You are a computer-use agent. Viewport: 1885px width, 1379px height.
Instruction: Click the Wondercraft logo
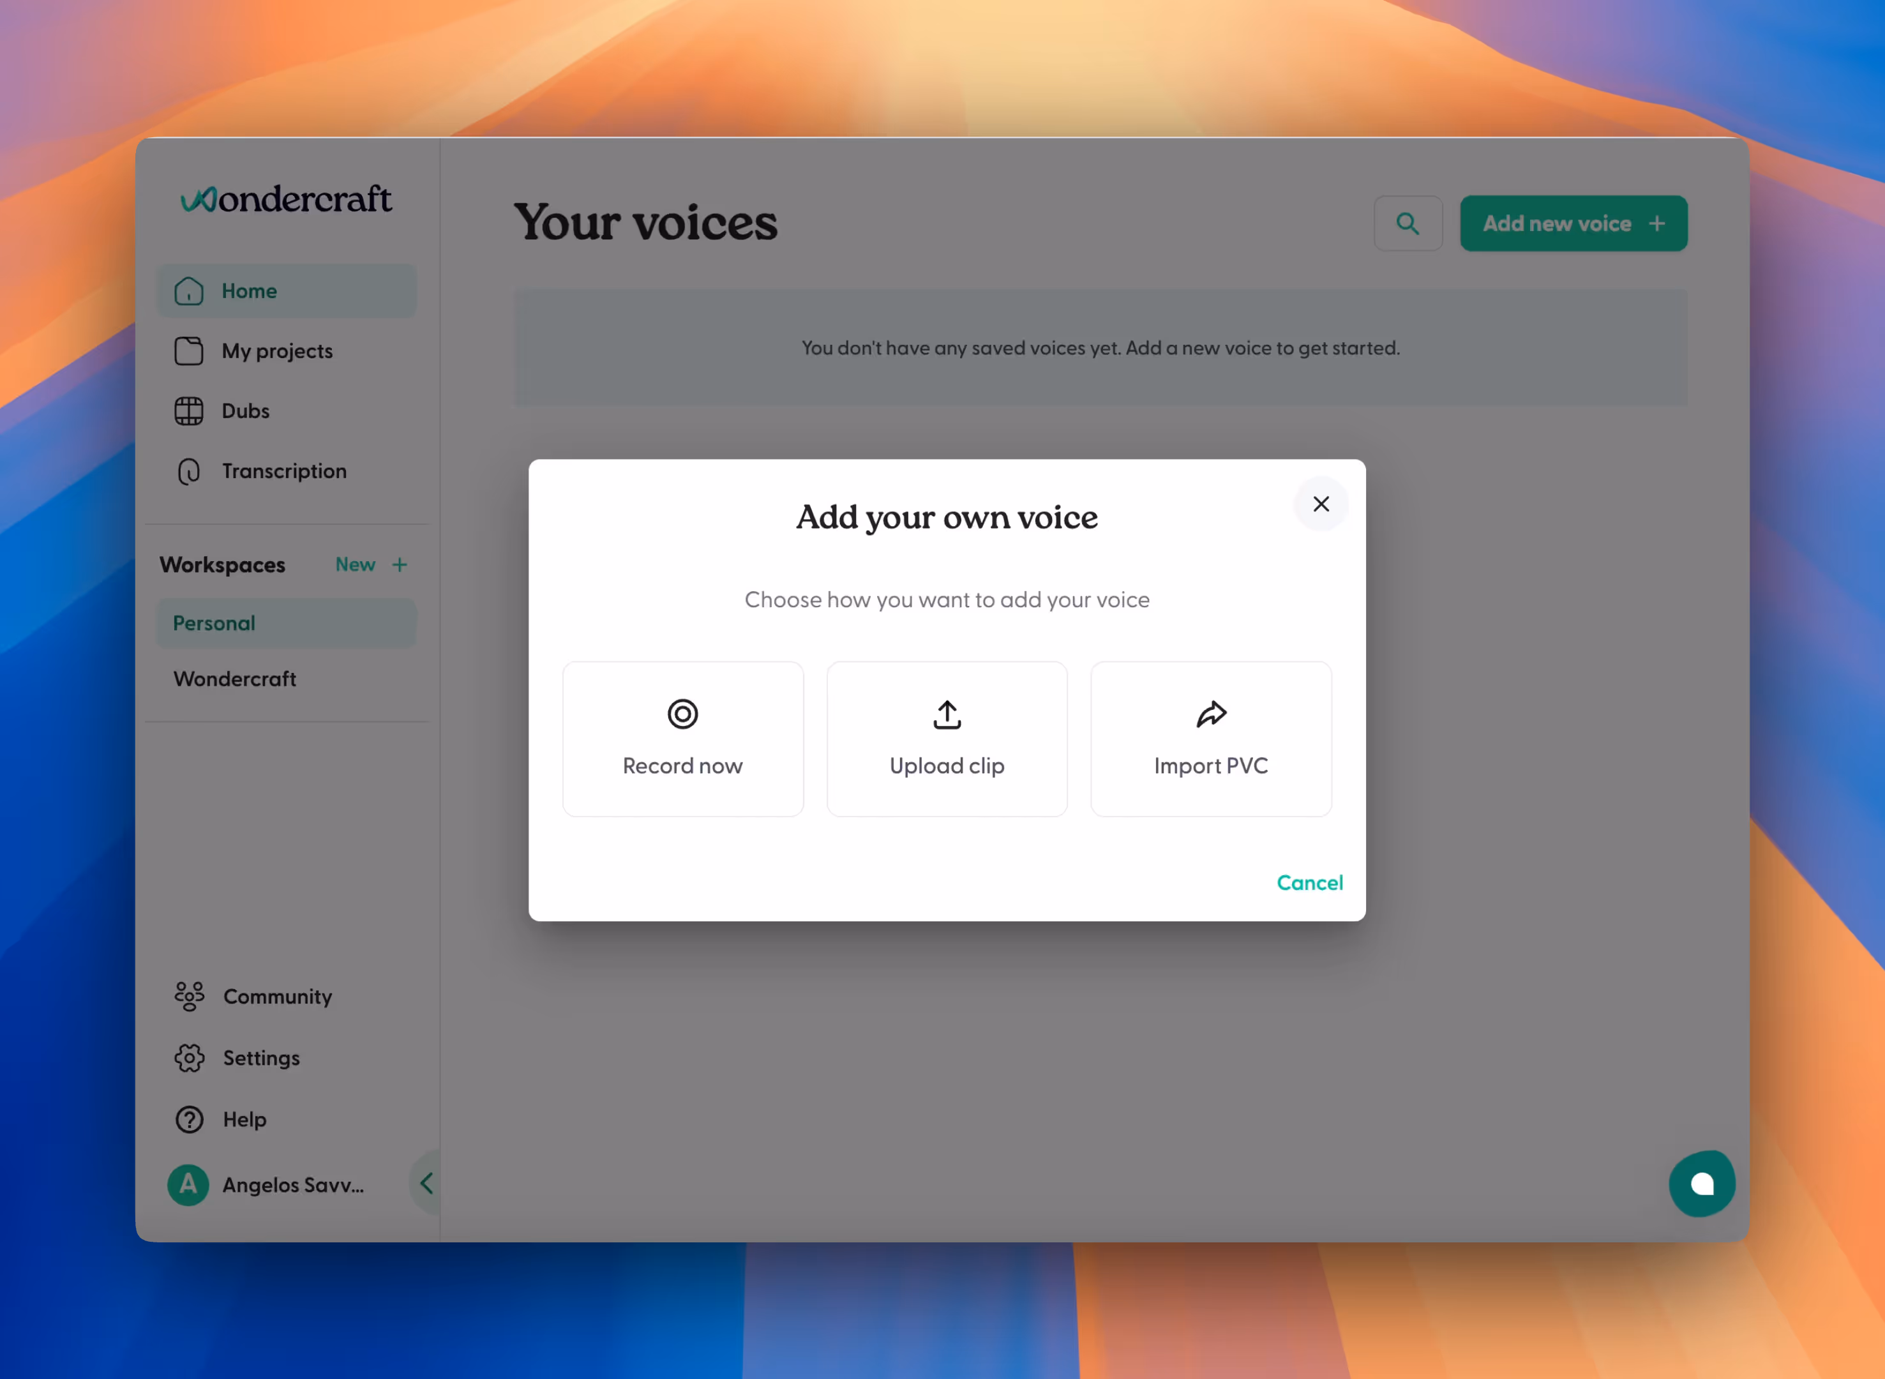pyautogui.click(x=285, y=199)
